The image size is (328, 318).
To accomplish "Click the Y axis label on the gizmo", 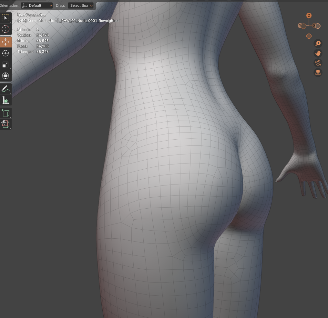I will pyautogui.click(x=301, y=26).
